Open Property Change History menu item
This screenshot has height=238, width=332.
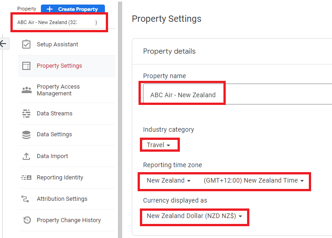(x=69, y=220)
